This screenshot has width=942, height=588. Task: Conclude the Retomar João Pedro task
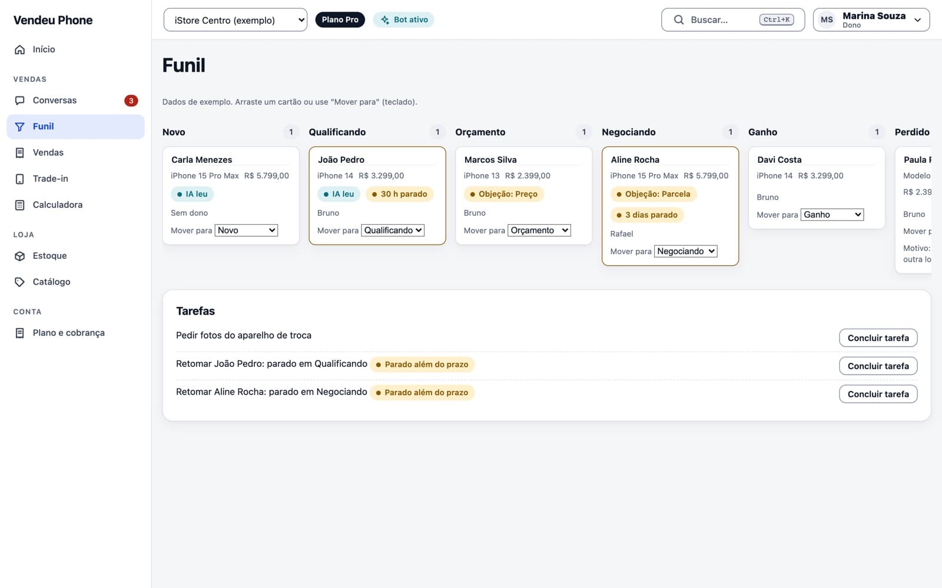(878, 366)
